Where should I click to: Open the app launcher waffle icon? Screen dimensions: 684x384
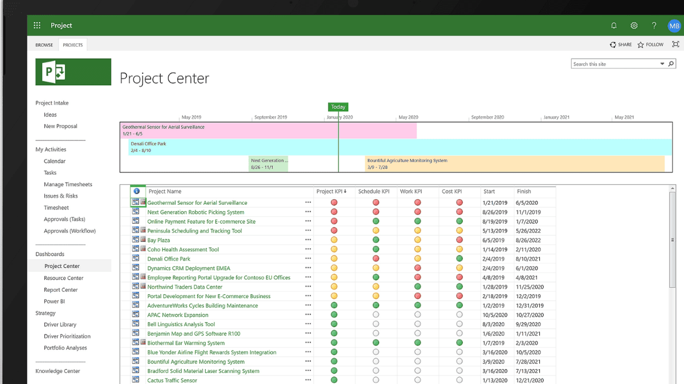tap(36, 25)
